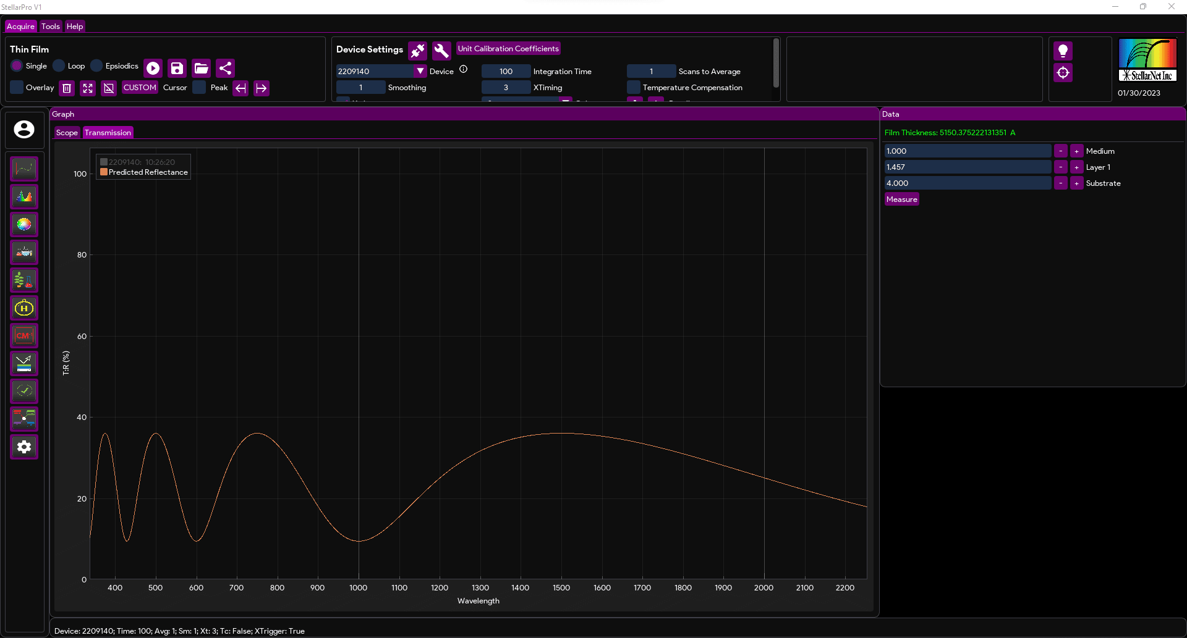Open the Tools menu

51,27
